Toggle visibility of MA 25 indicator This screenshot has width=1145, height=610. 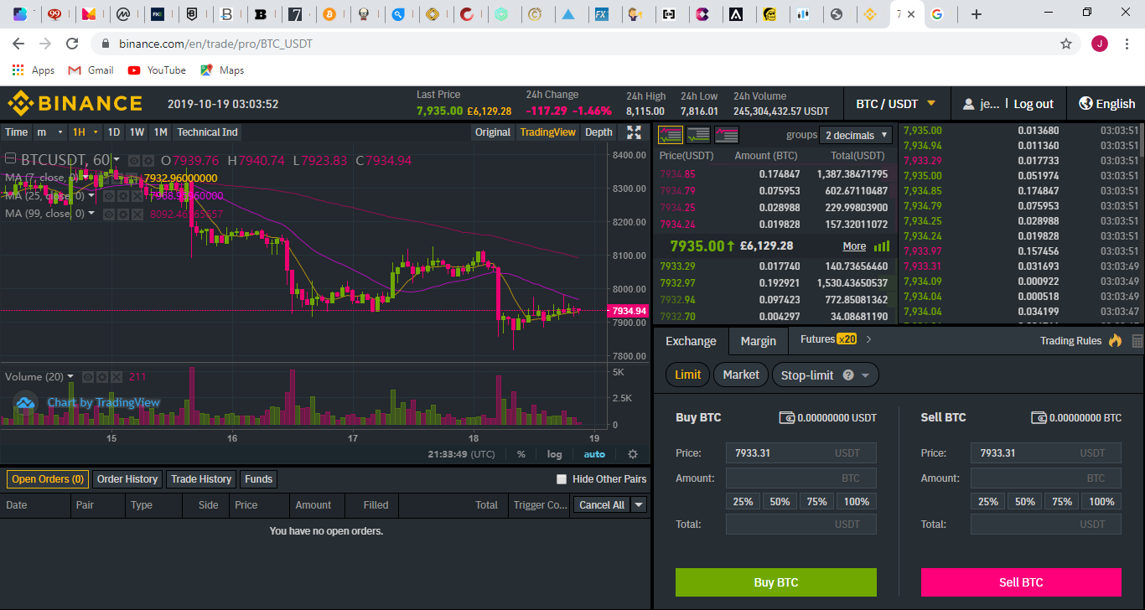click(x=109, y=195)
